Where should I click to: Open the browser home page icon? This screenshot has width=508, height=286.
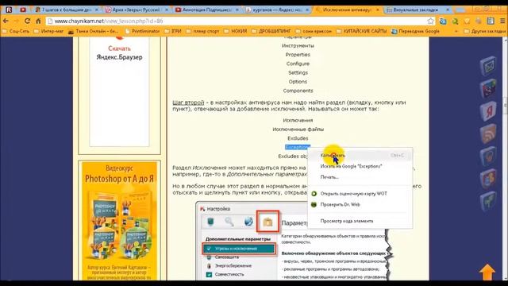38,21
